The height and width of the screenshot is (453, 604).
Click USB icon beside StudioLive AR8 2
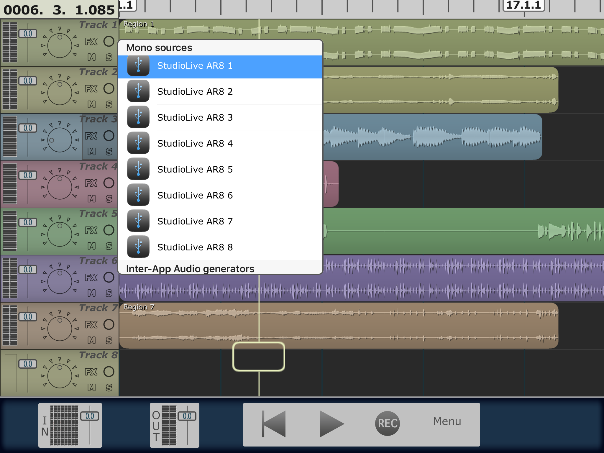click(138, 91)
